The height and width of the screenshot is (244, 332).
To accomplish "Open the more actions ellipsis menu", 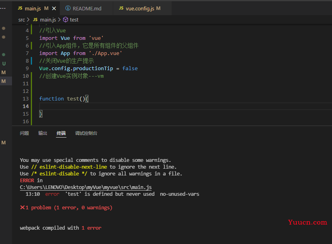I will coord(3,8).
